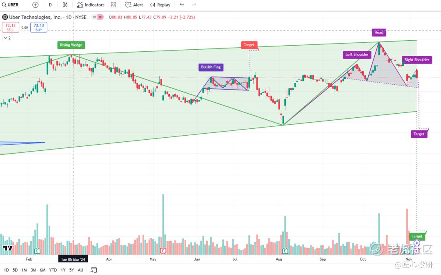441x275 pixels.
Task: Click the O80.83 open value
Action: 115,17
